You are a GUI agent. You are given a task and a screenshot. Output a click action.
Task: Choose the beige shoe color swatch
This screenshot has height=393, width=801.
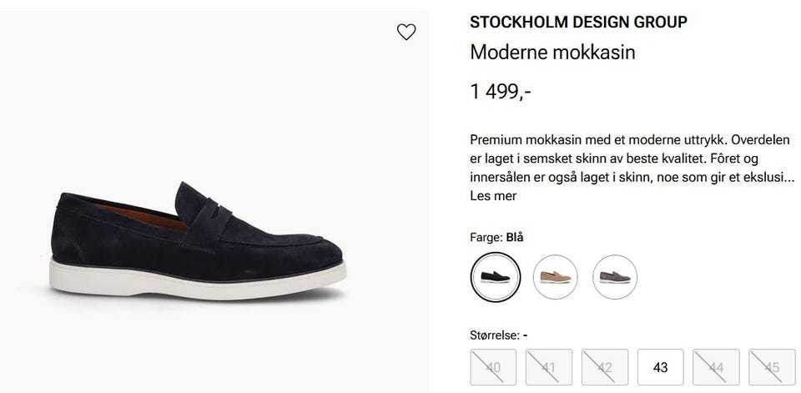tap(555, 276)
